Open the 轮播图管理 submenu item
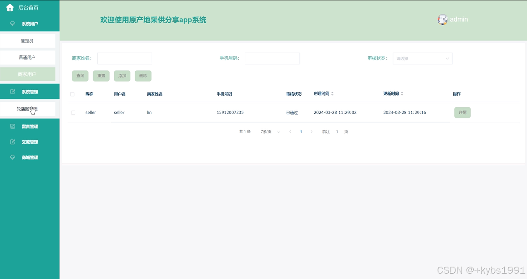This screenshot has width=527, height=279. pos(28,109)
